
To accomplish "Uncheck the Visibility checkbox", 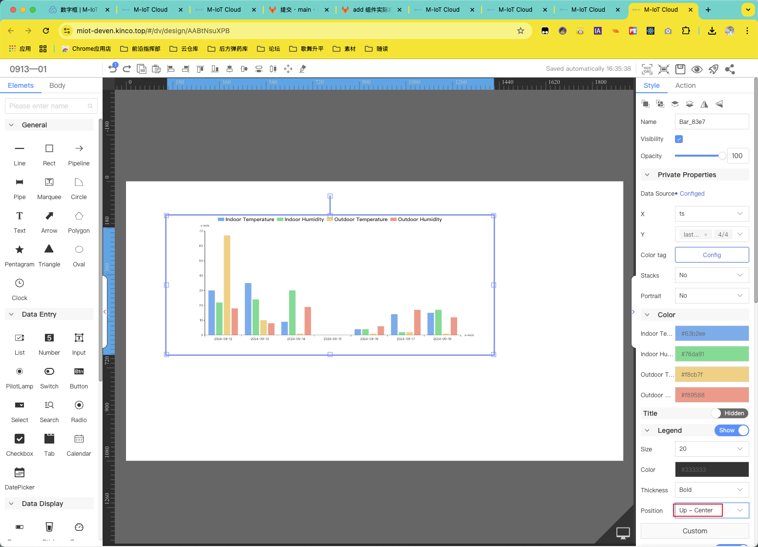I will pos(679,139).
